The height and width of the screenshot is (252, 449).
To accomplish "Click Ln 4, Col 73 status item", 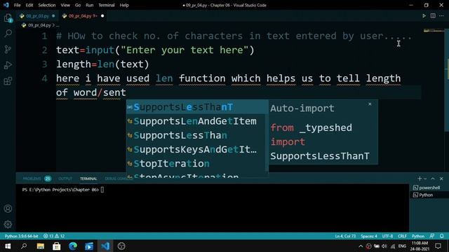I will [x=345, y=236].
